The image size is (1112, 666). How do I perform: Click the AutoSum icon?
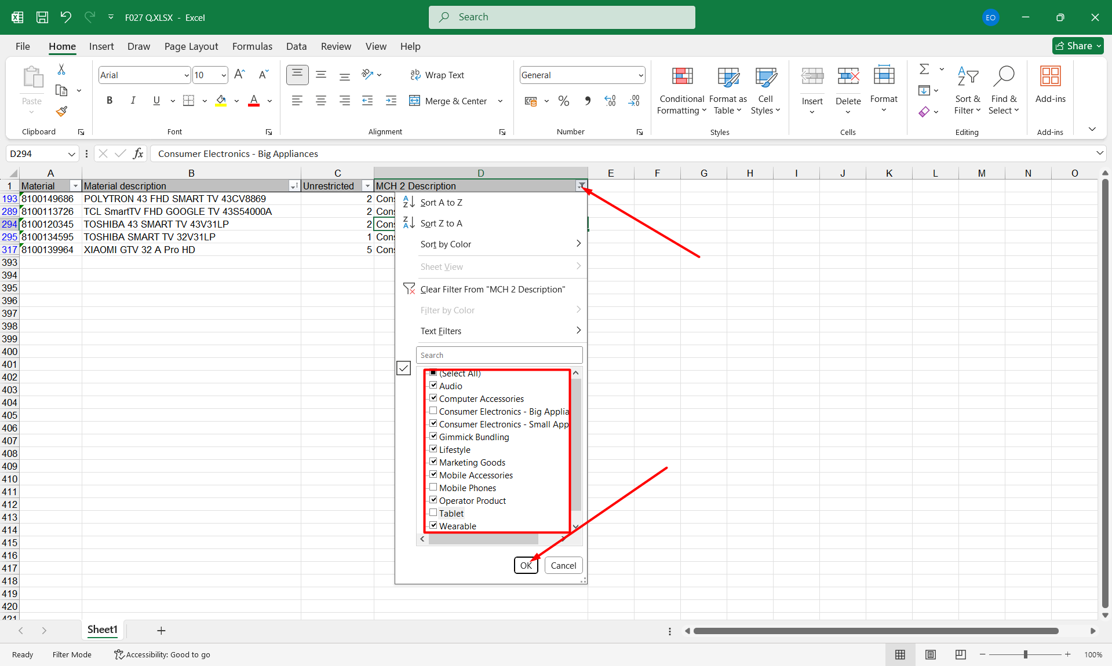click(924, 69)
